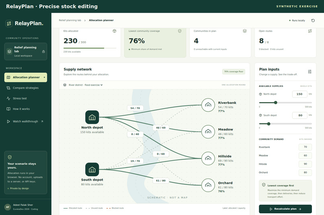Viewport: 324px width, 215px height.
Task: Click the 0 / 60 route label
Action: pyautogui.click(x=161, y=154)
